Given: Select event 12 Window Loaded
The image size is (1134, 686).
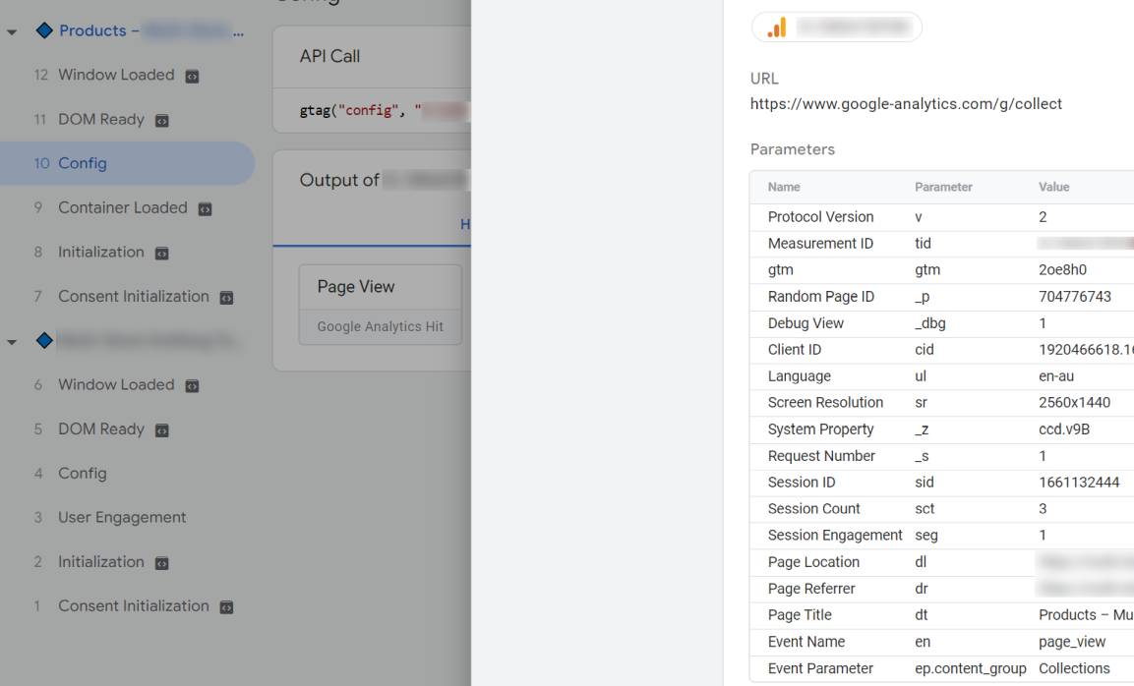Looking at the screenshot, I should point(116,75).
